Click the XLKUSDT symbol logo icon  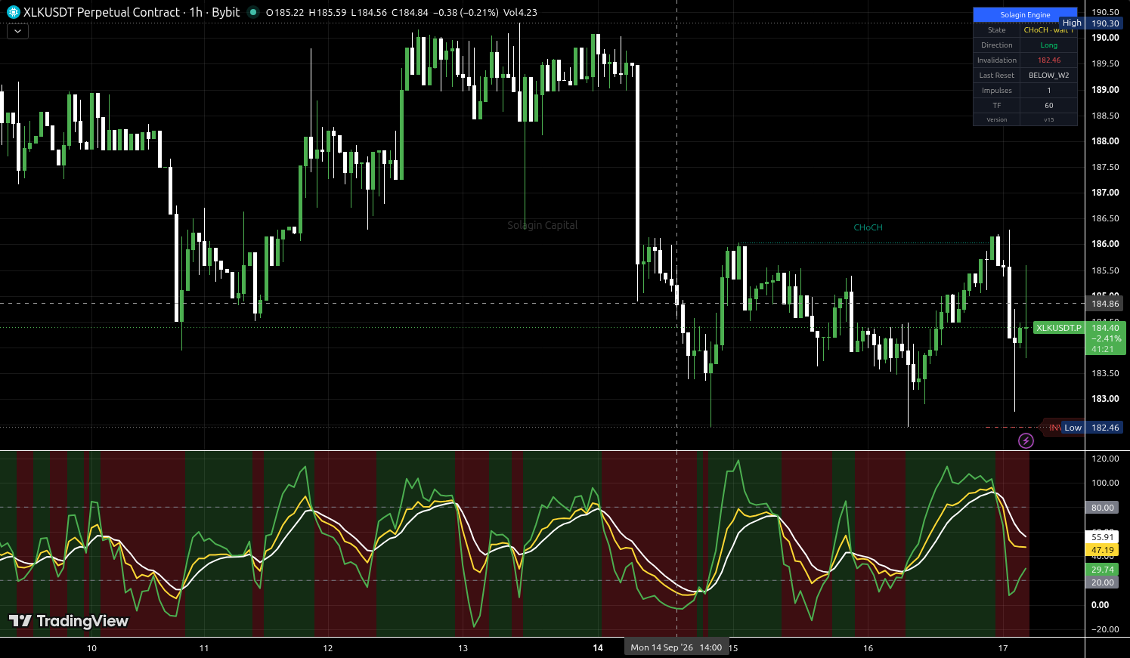point(13,12)
